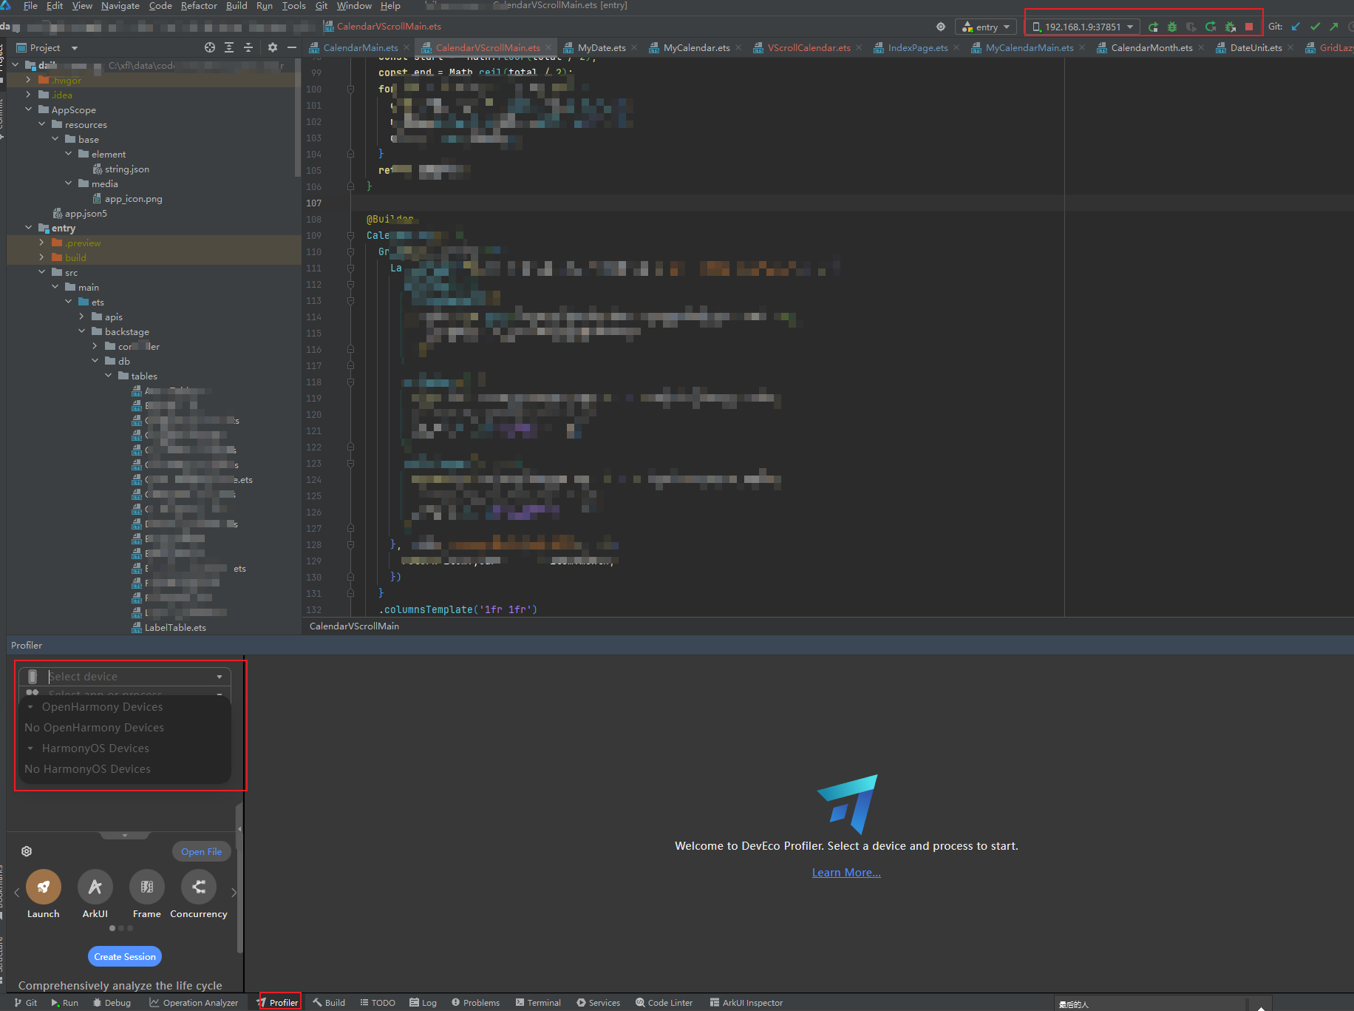Open the Run tool window
1354x1011 pixels.
[65, 1003]
